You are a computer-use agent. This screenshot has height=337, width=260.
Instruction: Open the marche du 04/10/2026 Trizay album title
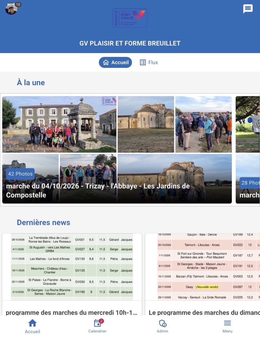pos(98,190)
